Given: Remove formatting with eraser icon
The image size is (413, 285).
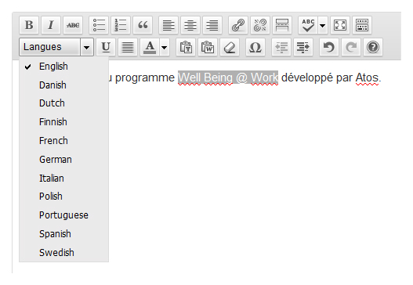Looking at the screenshot, I should pyautogui.click(x=230, y=47).
